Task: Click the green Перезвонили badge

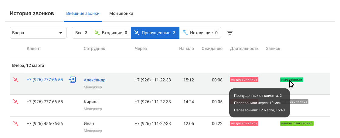Action: (291, 80)
